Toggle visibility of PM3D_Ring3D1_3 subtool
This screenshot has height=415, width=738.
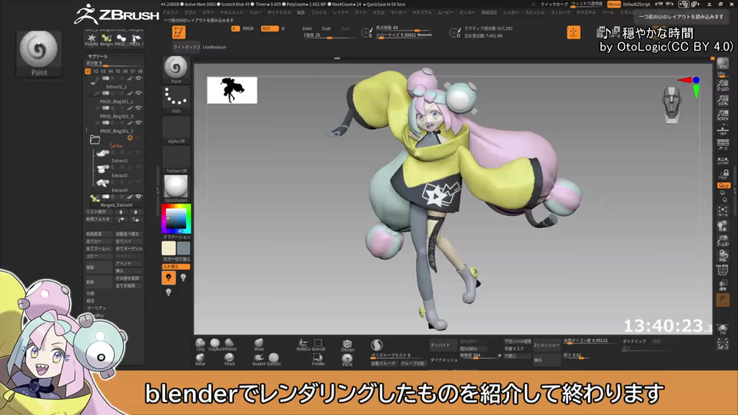pos(138,108)
